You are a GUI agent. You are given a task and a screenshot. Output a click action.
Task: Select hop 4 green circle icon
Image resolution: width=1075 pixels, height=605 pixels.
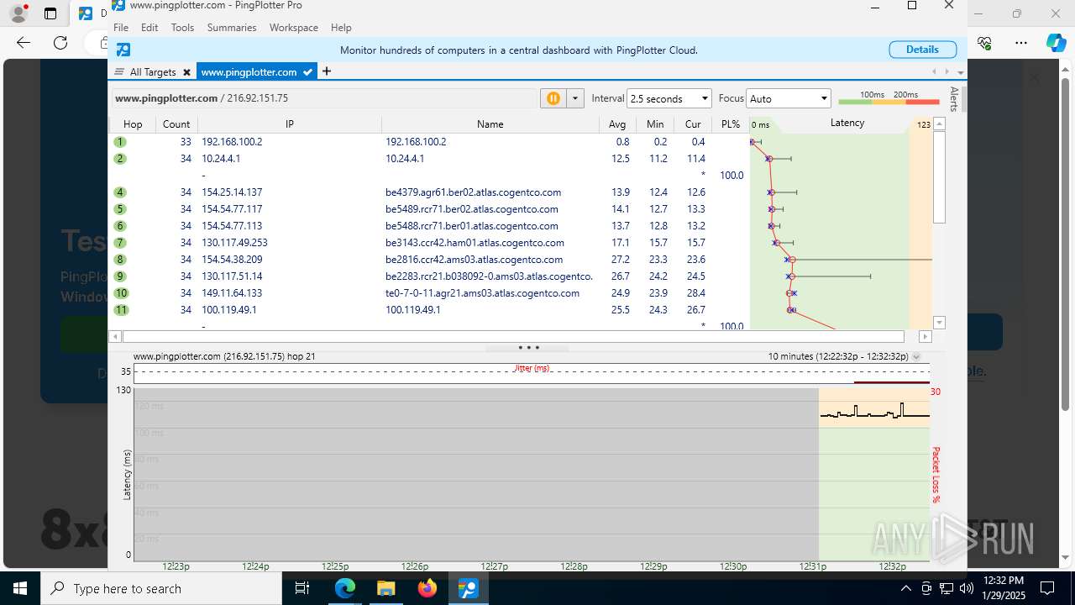tap(121, 192)
